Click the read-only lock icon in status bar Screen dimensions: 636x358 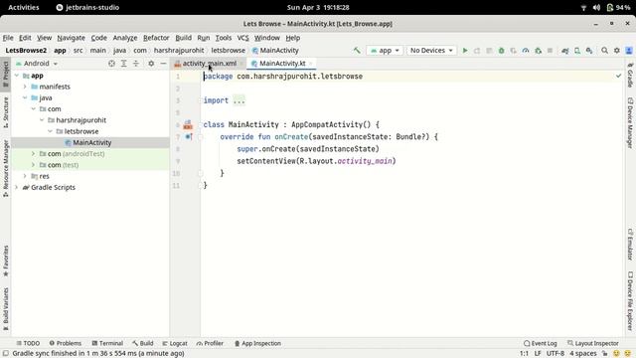(x=605, y=354)
